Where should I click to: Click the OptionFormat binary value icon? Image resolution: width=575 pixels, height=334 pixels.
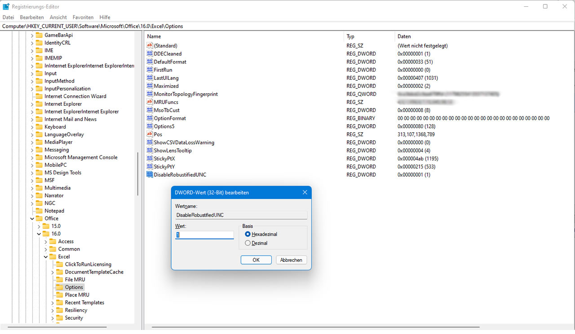point(150,118)
